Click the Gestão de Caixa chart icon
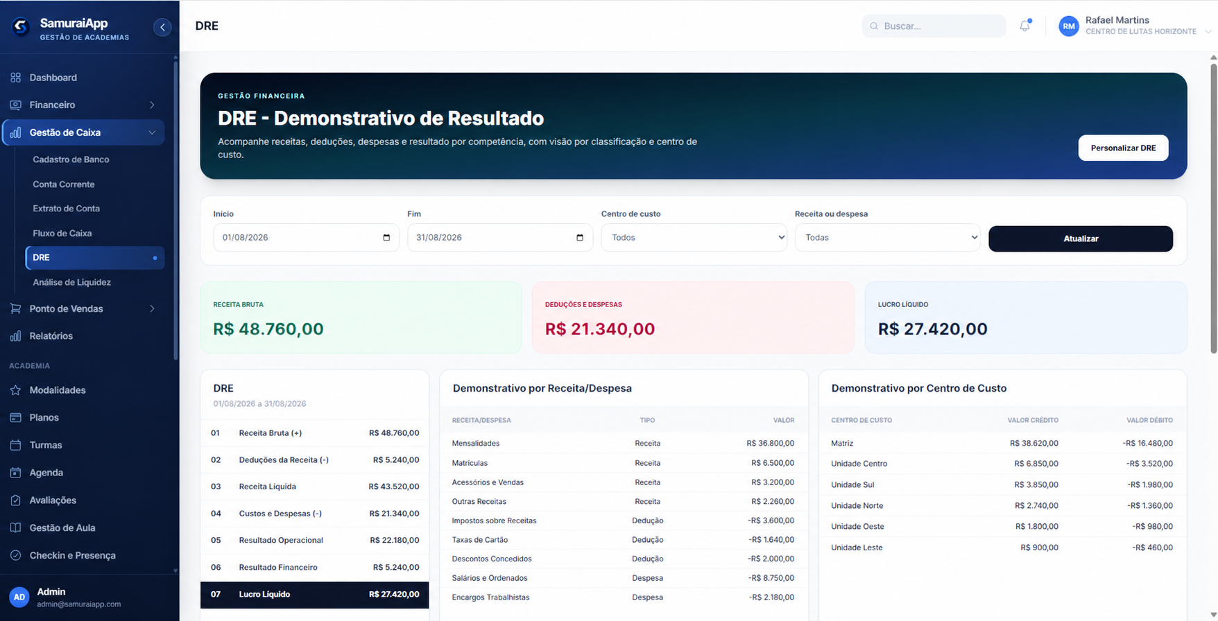This screenshot has width=1218, height=621. (x=15, y=132)
